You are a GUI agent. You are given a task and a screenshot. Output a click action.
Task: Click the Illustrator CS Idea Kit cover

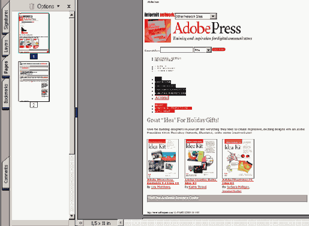(238, 159)
